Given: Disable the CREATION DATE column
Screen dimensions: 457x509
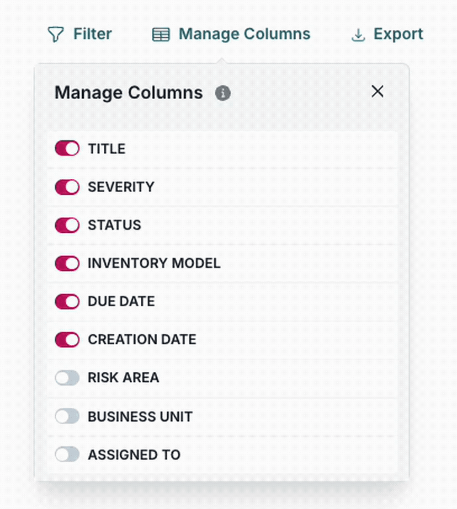Looking at the screenshot, I should 67,340.
